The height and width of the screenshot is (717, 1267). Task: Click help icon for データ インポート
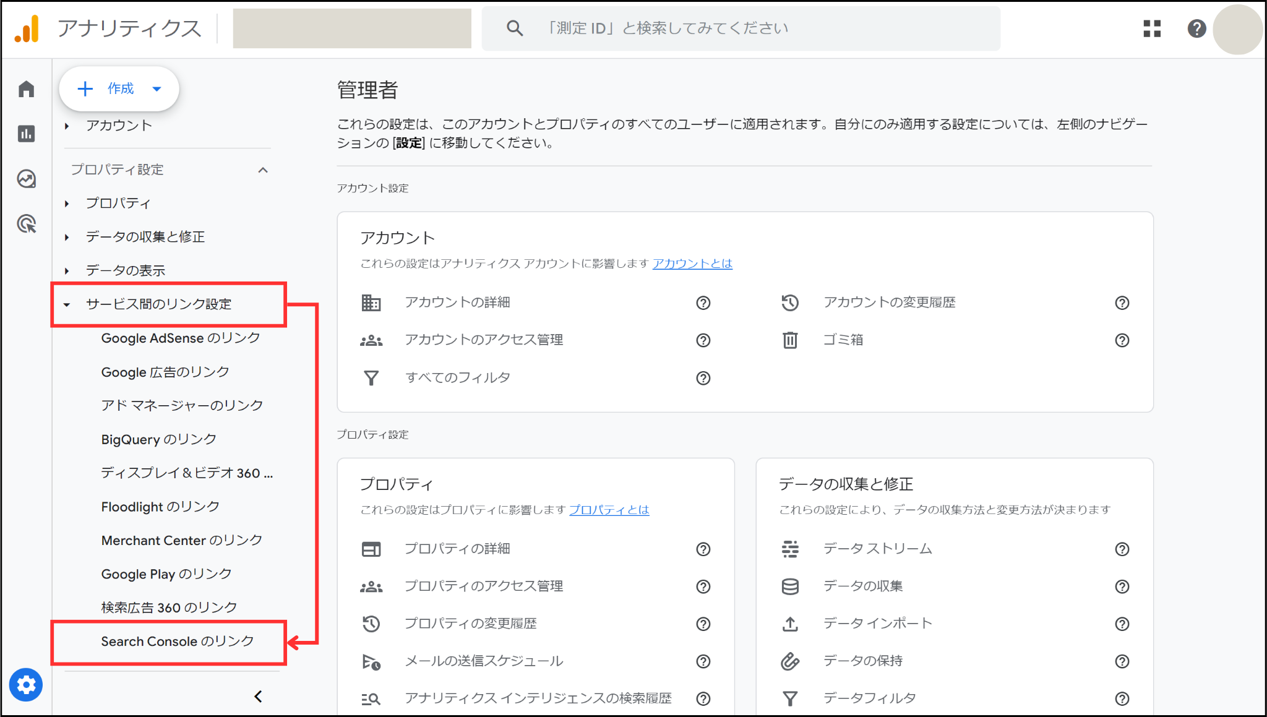tap(1122, 624)
